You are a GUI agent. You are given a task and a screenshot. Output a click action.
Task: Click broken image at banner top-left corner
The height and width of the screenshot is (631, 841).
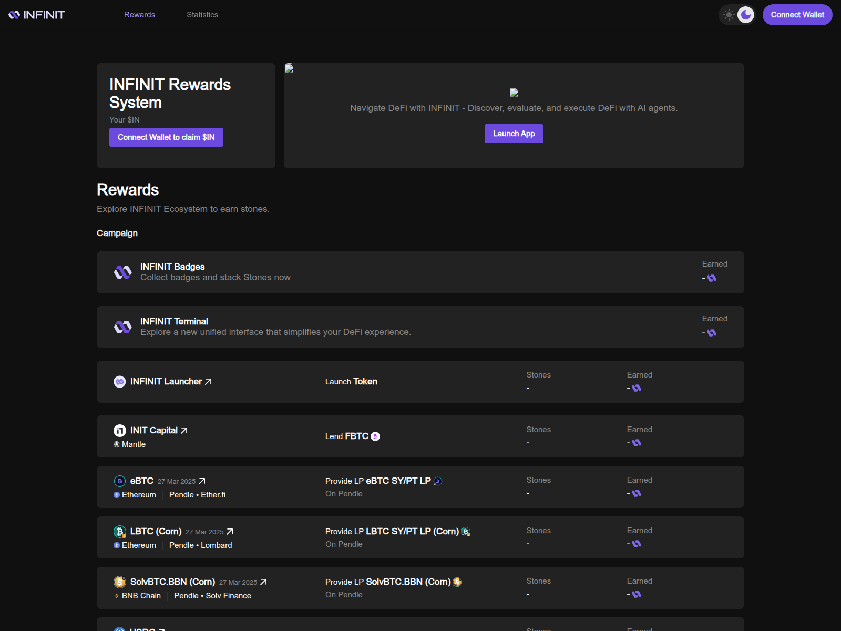289,69
